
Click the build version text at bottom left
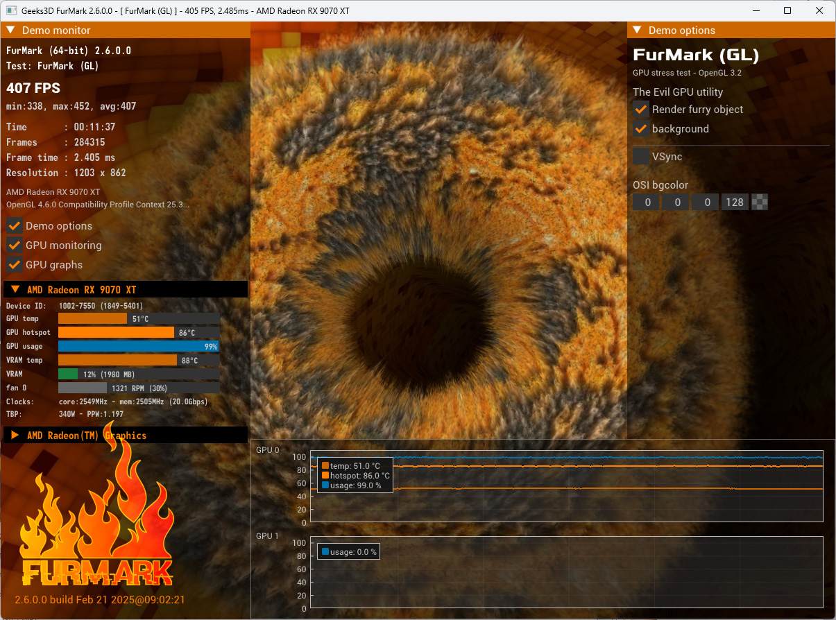click(x=100, y=599)
